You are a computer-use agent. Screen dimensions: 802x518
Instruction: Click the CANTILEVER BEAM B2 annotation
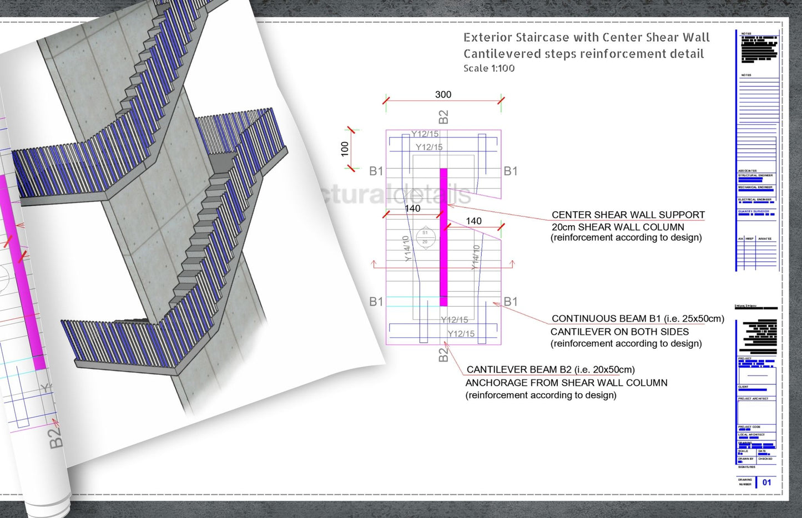coord(551,369)
